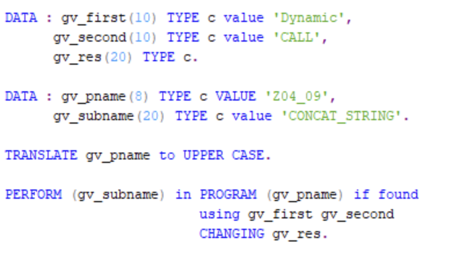466x275 pixels.
Task: Click the UPPER CASE keywords
Action: point(223,155)
